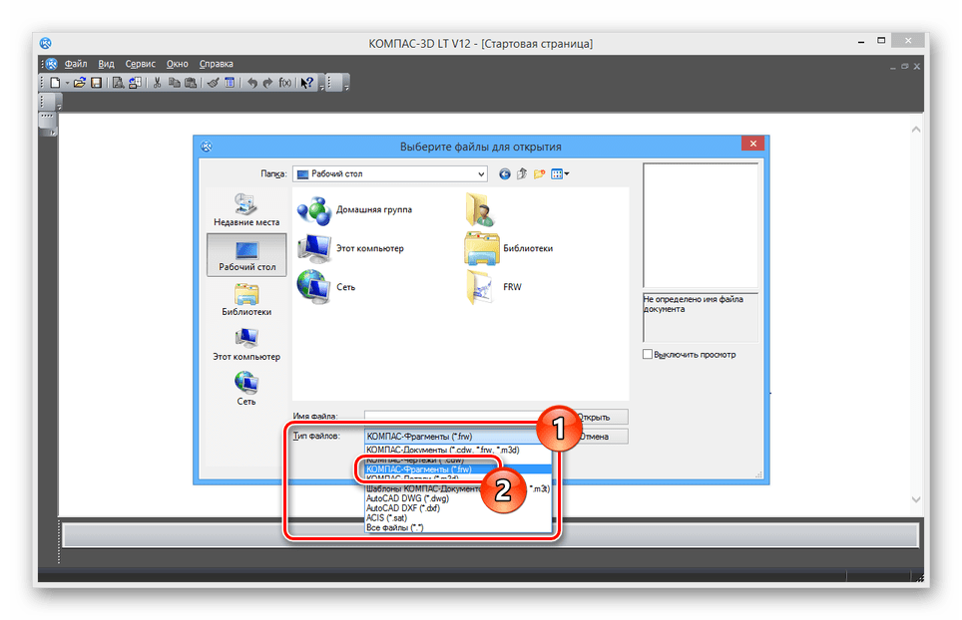Click scroll down arrow of main window
Image resolution: width=962 pixels, height=620 pixels.
[915, 500]
